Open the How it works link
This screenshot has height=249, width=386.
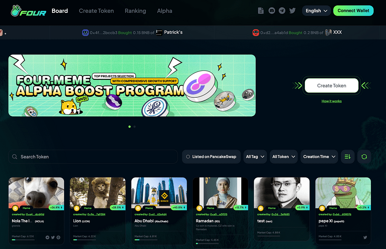pos(332,101)
